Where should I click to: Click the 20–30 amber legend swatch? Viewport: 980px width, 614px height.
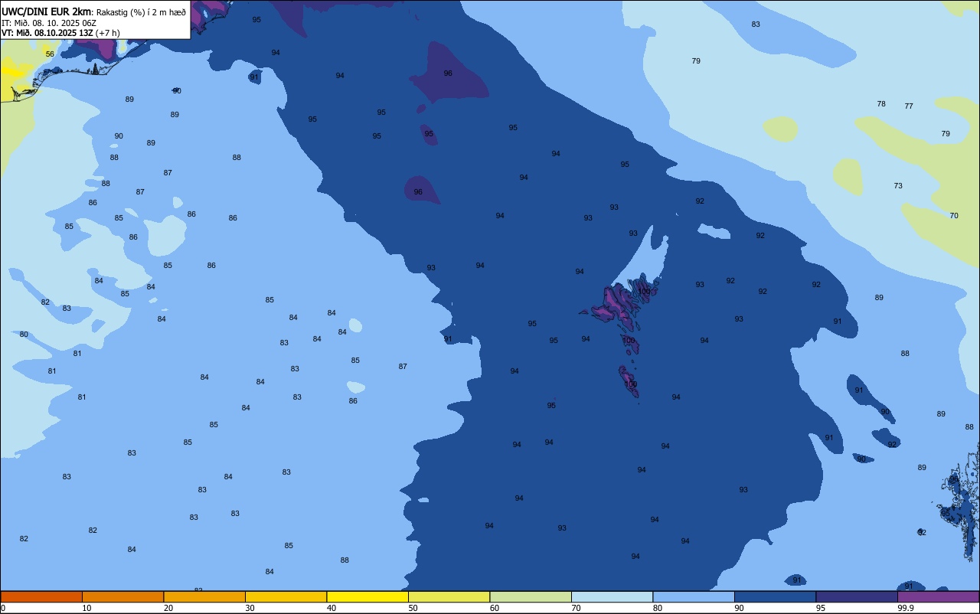point(204,596)
